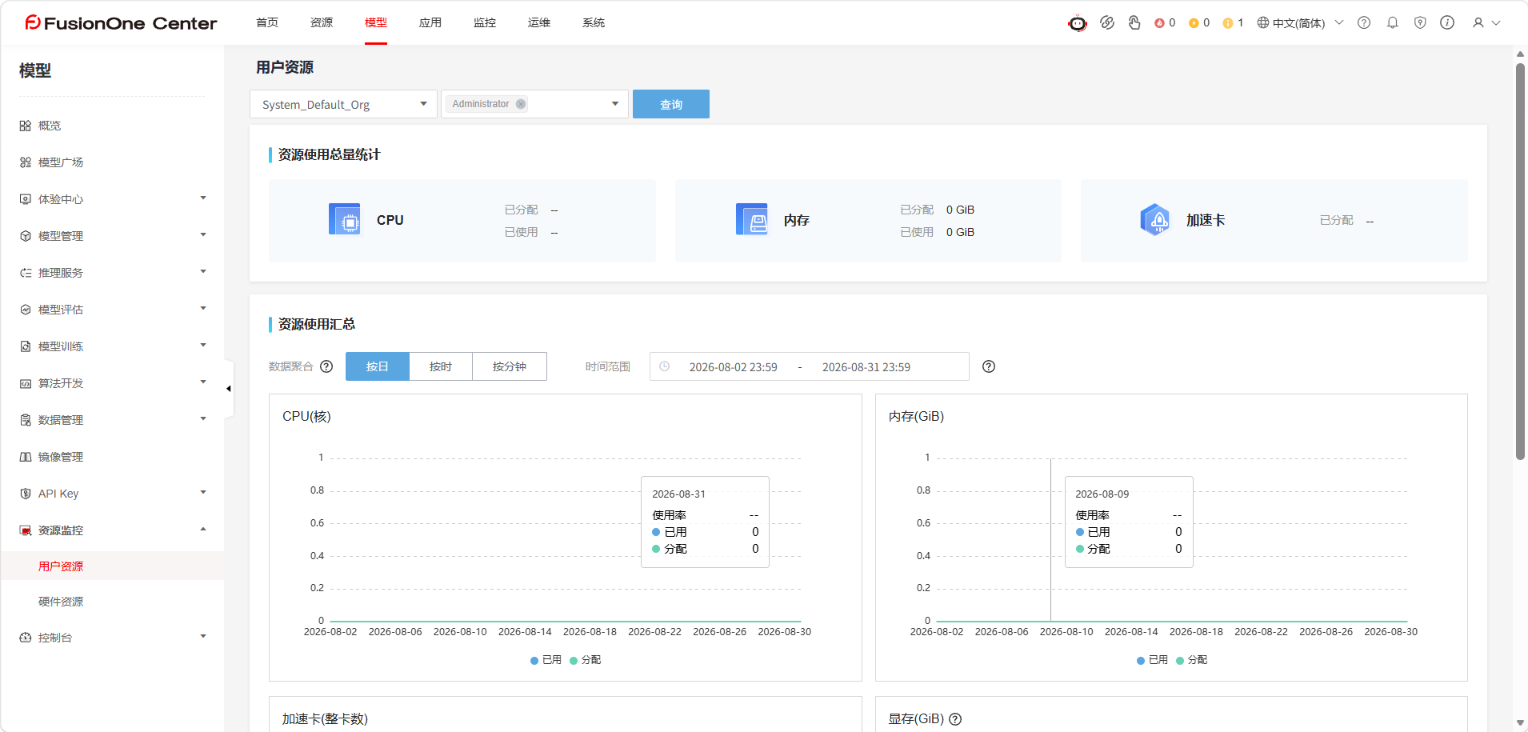Click the notification bell icon
The height and width of the screenshot is (732, 1528).
[1393, 22]
